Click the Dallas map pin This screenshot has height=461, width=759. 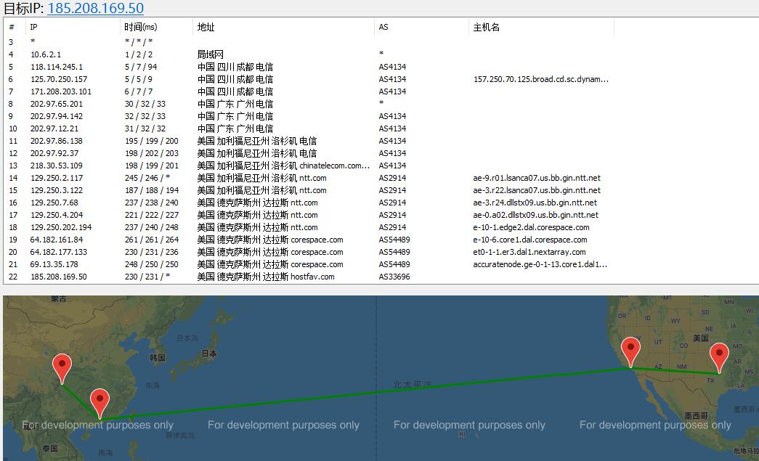719,358
